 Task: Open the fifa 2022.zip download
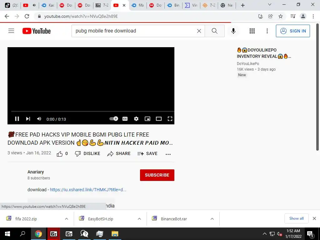(26, 219)
